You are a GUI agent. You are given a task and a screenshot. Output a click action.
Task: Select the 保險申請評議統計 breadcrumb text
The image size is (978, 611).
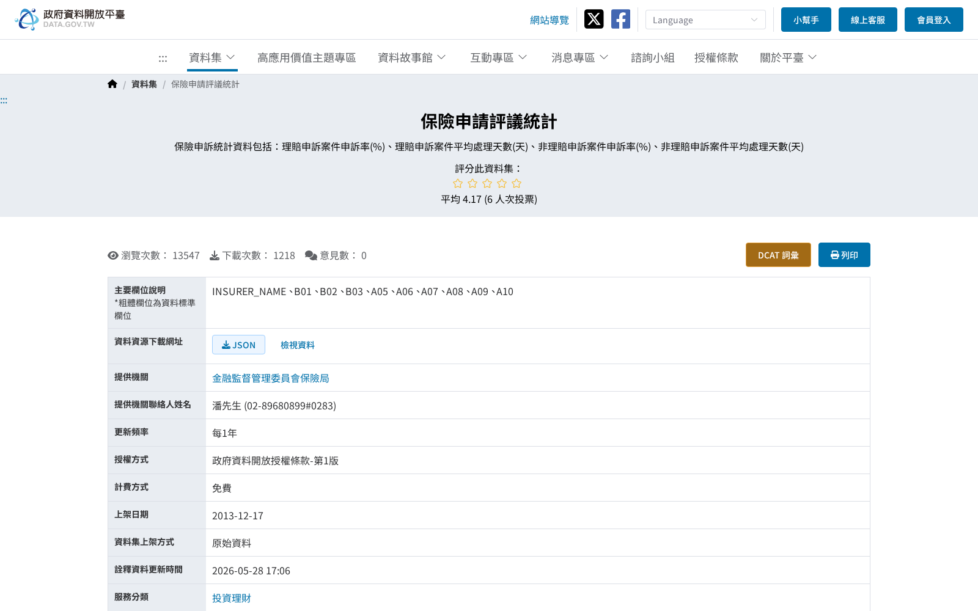205,84
